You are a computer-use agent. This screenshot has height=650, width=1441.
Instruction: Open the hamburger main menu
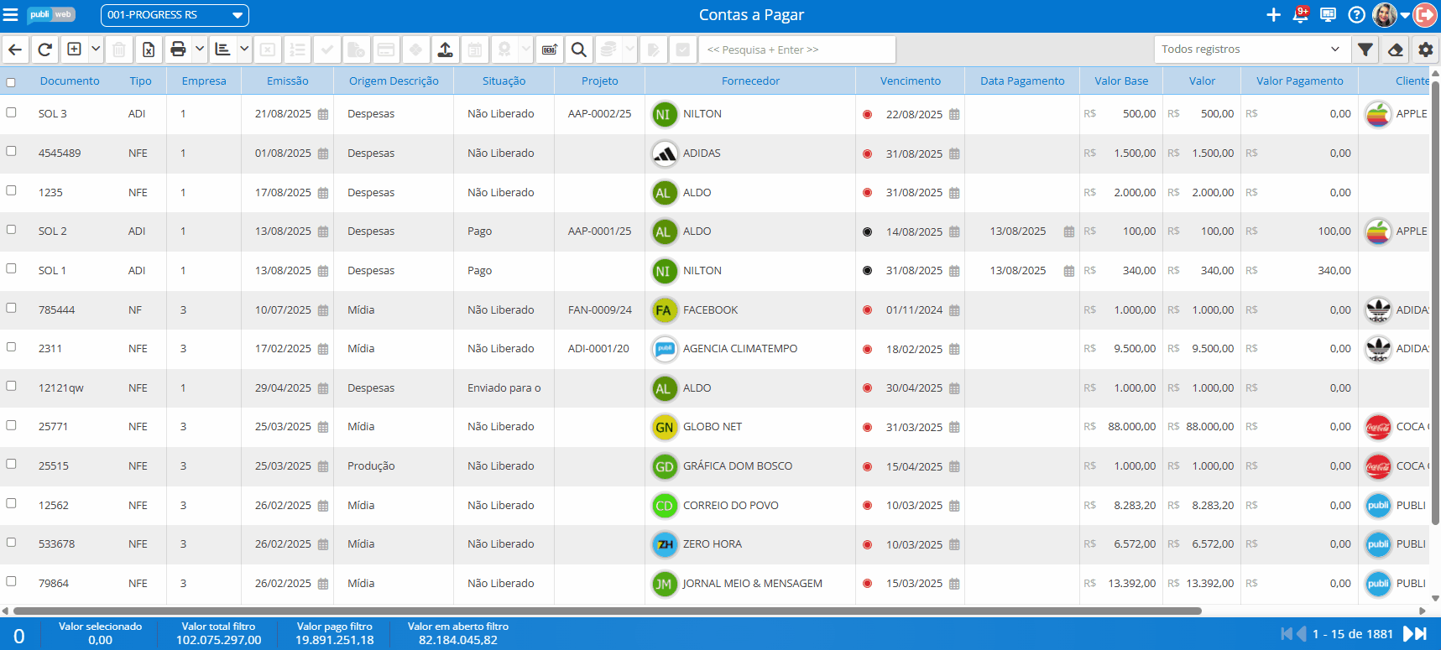coord(11,15)
